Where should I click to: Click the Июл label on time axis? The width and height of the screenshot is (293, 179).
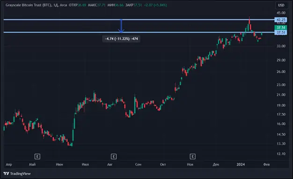[x=85, y=165]
